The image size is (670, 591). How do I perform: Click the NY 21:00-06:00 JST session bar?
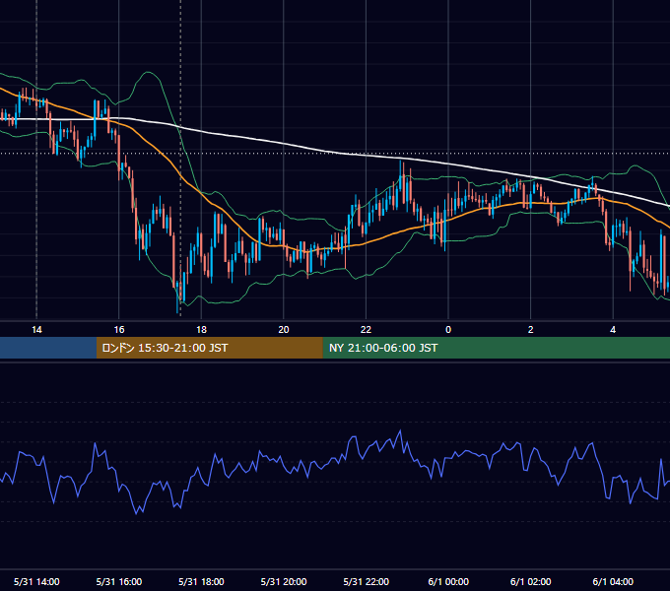click(496, 348)
